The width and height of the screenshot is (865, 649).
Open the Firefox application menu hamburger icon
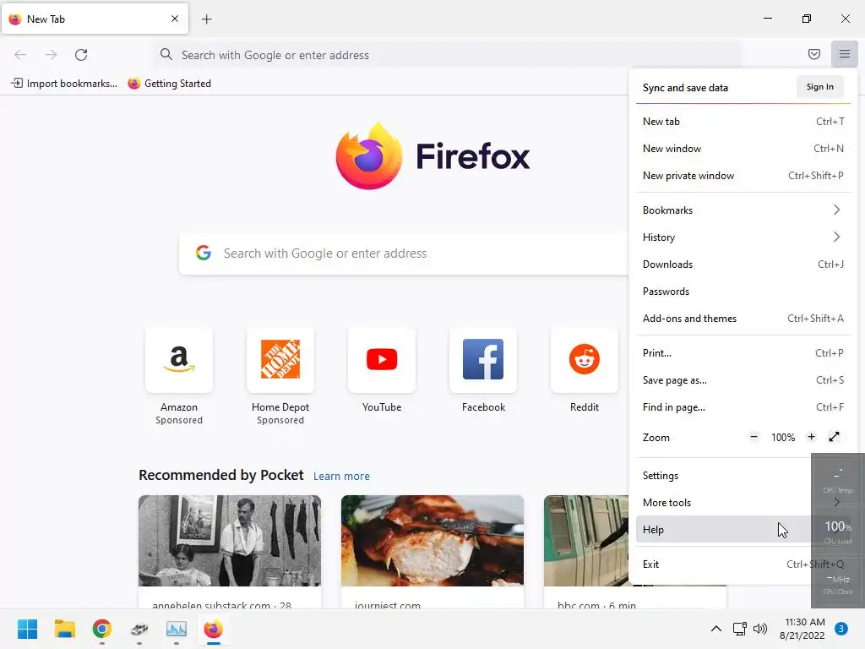(844, 54)
